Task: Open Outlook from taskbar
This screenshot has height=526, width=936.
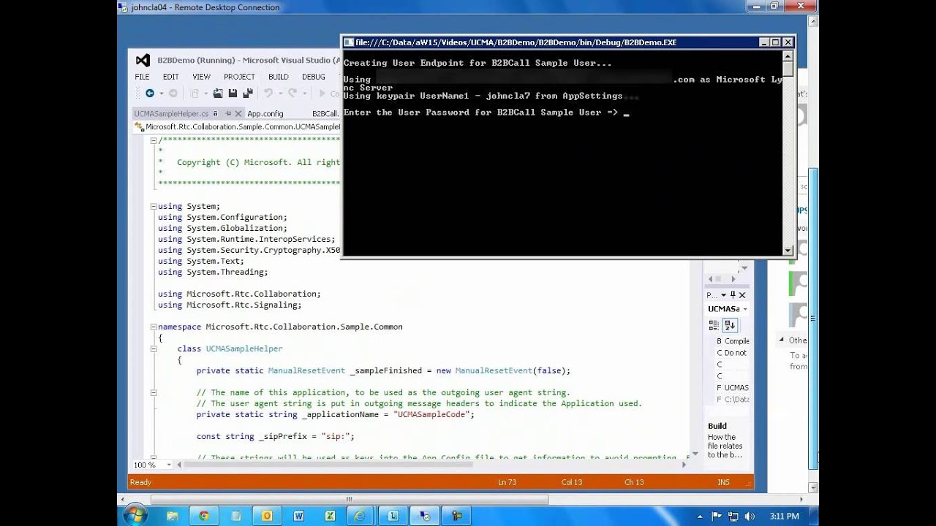Action: (x=267, y=516)
